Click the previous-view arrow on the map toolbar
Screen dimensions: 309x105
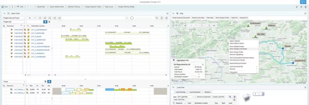(191, 25)
